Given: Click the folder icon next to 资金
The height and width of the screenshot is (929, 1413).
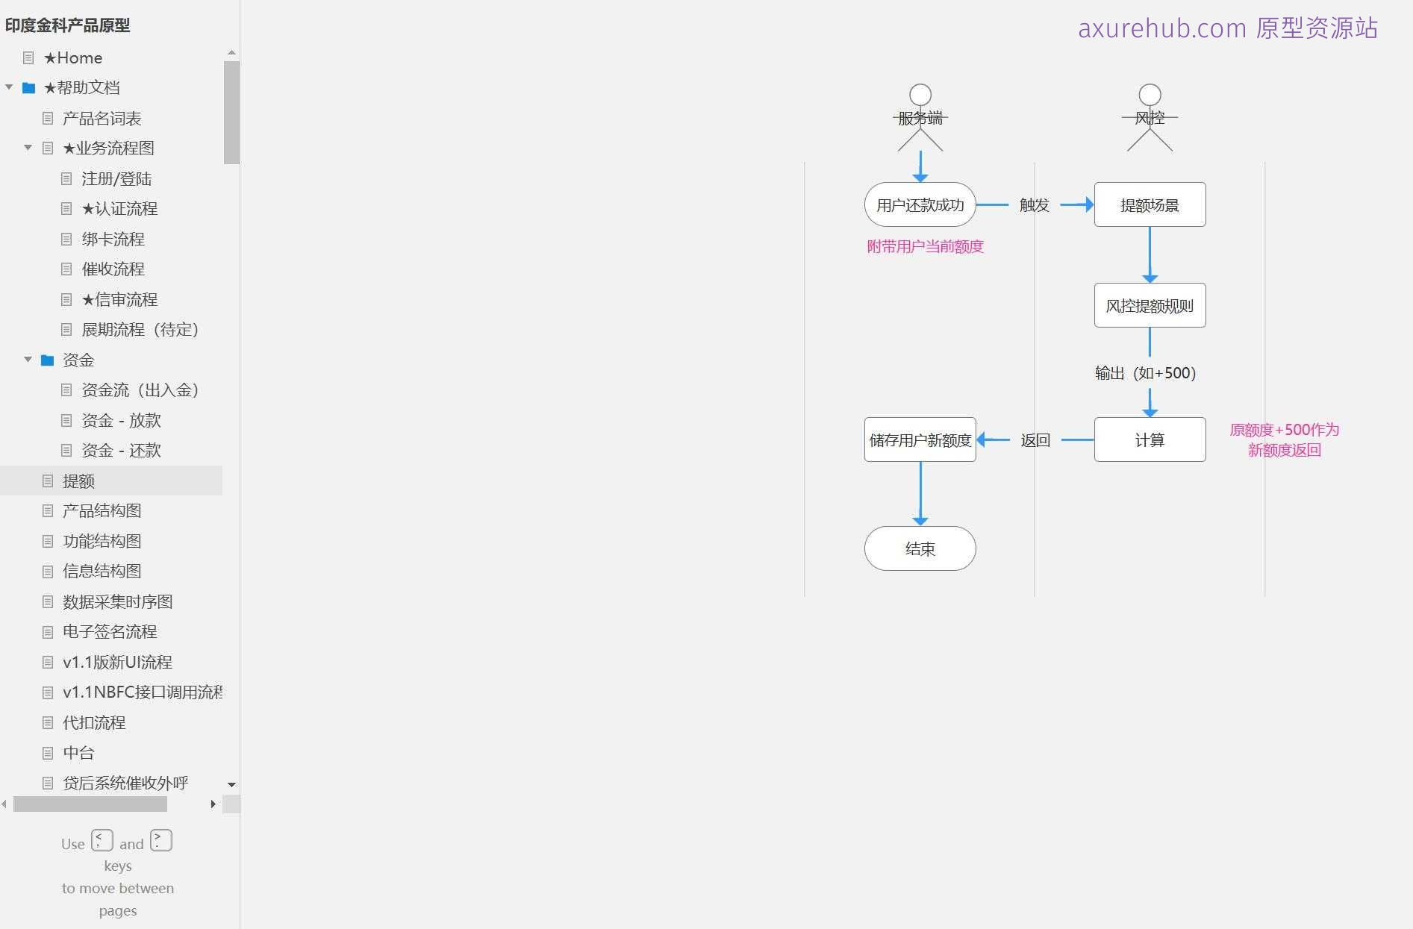Looking at the screenshot, I should [x=46, y=360].
